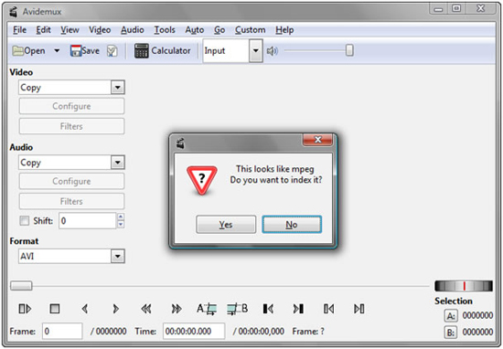Screen dimensions: 503x349
Task: Click the Time input field
Action: click(194, 331)
